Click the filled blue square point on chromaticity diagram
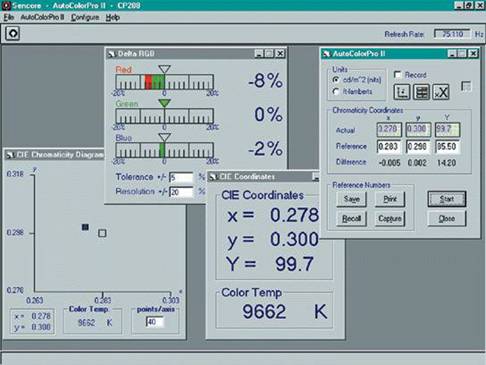 pos(85,227)
